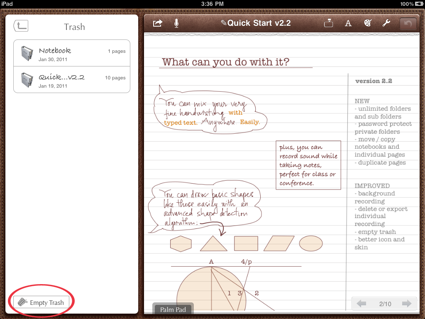Tap the triangle shape
Image resolution: width=425 pixels, height=319 pixels.
tap(213, 243)
